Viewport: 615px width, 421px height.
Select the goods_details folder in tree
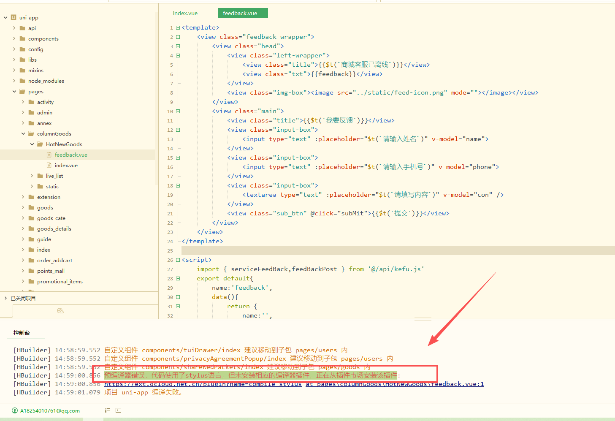pyautogui.click(x=54, y=228)
